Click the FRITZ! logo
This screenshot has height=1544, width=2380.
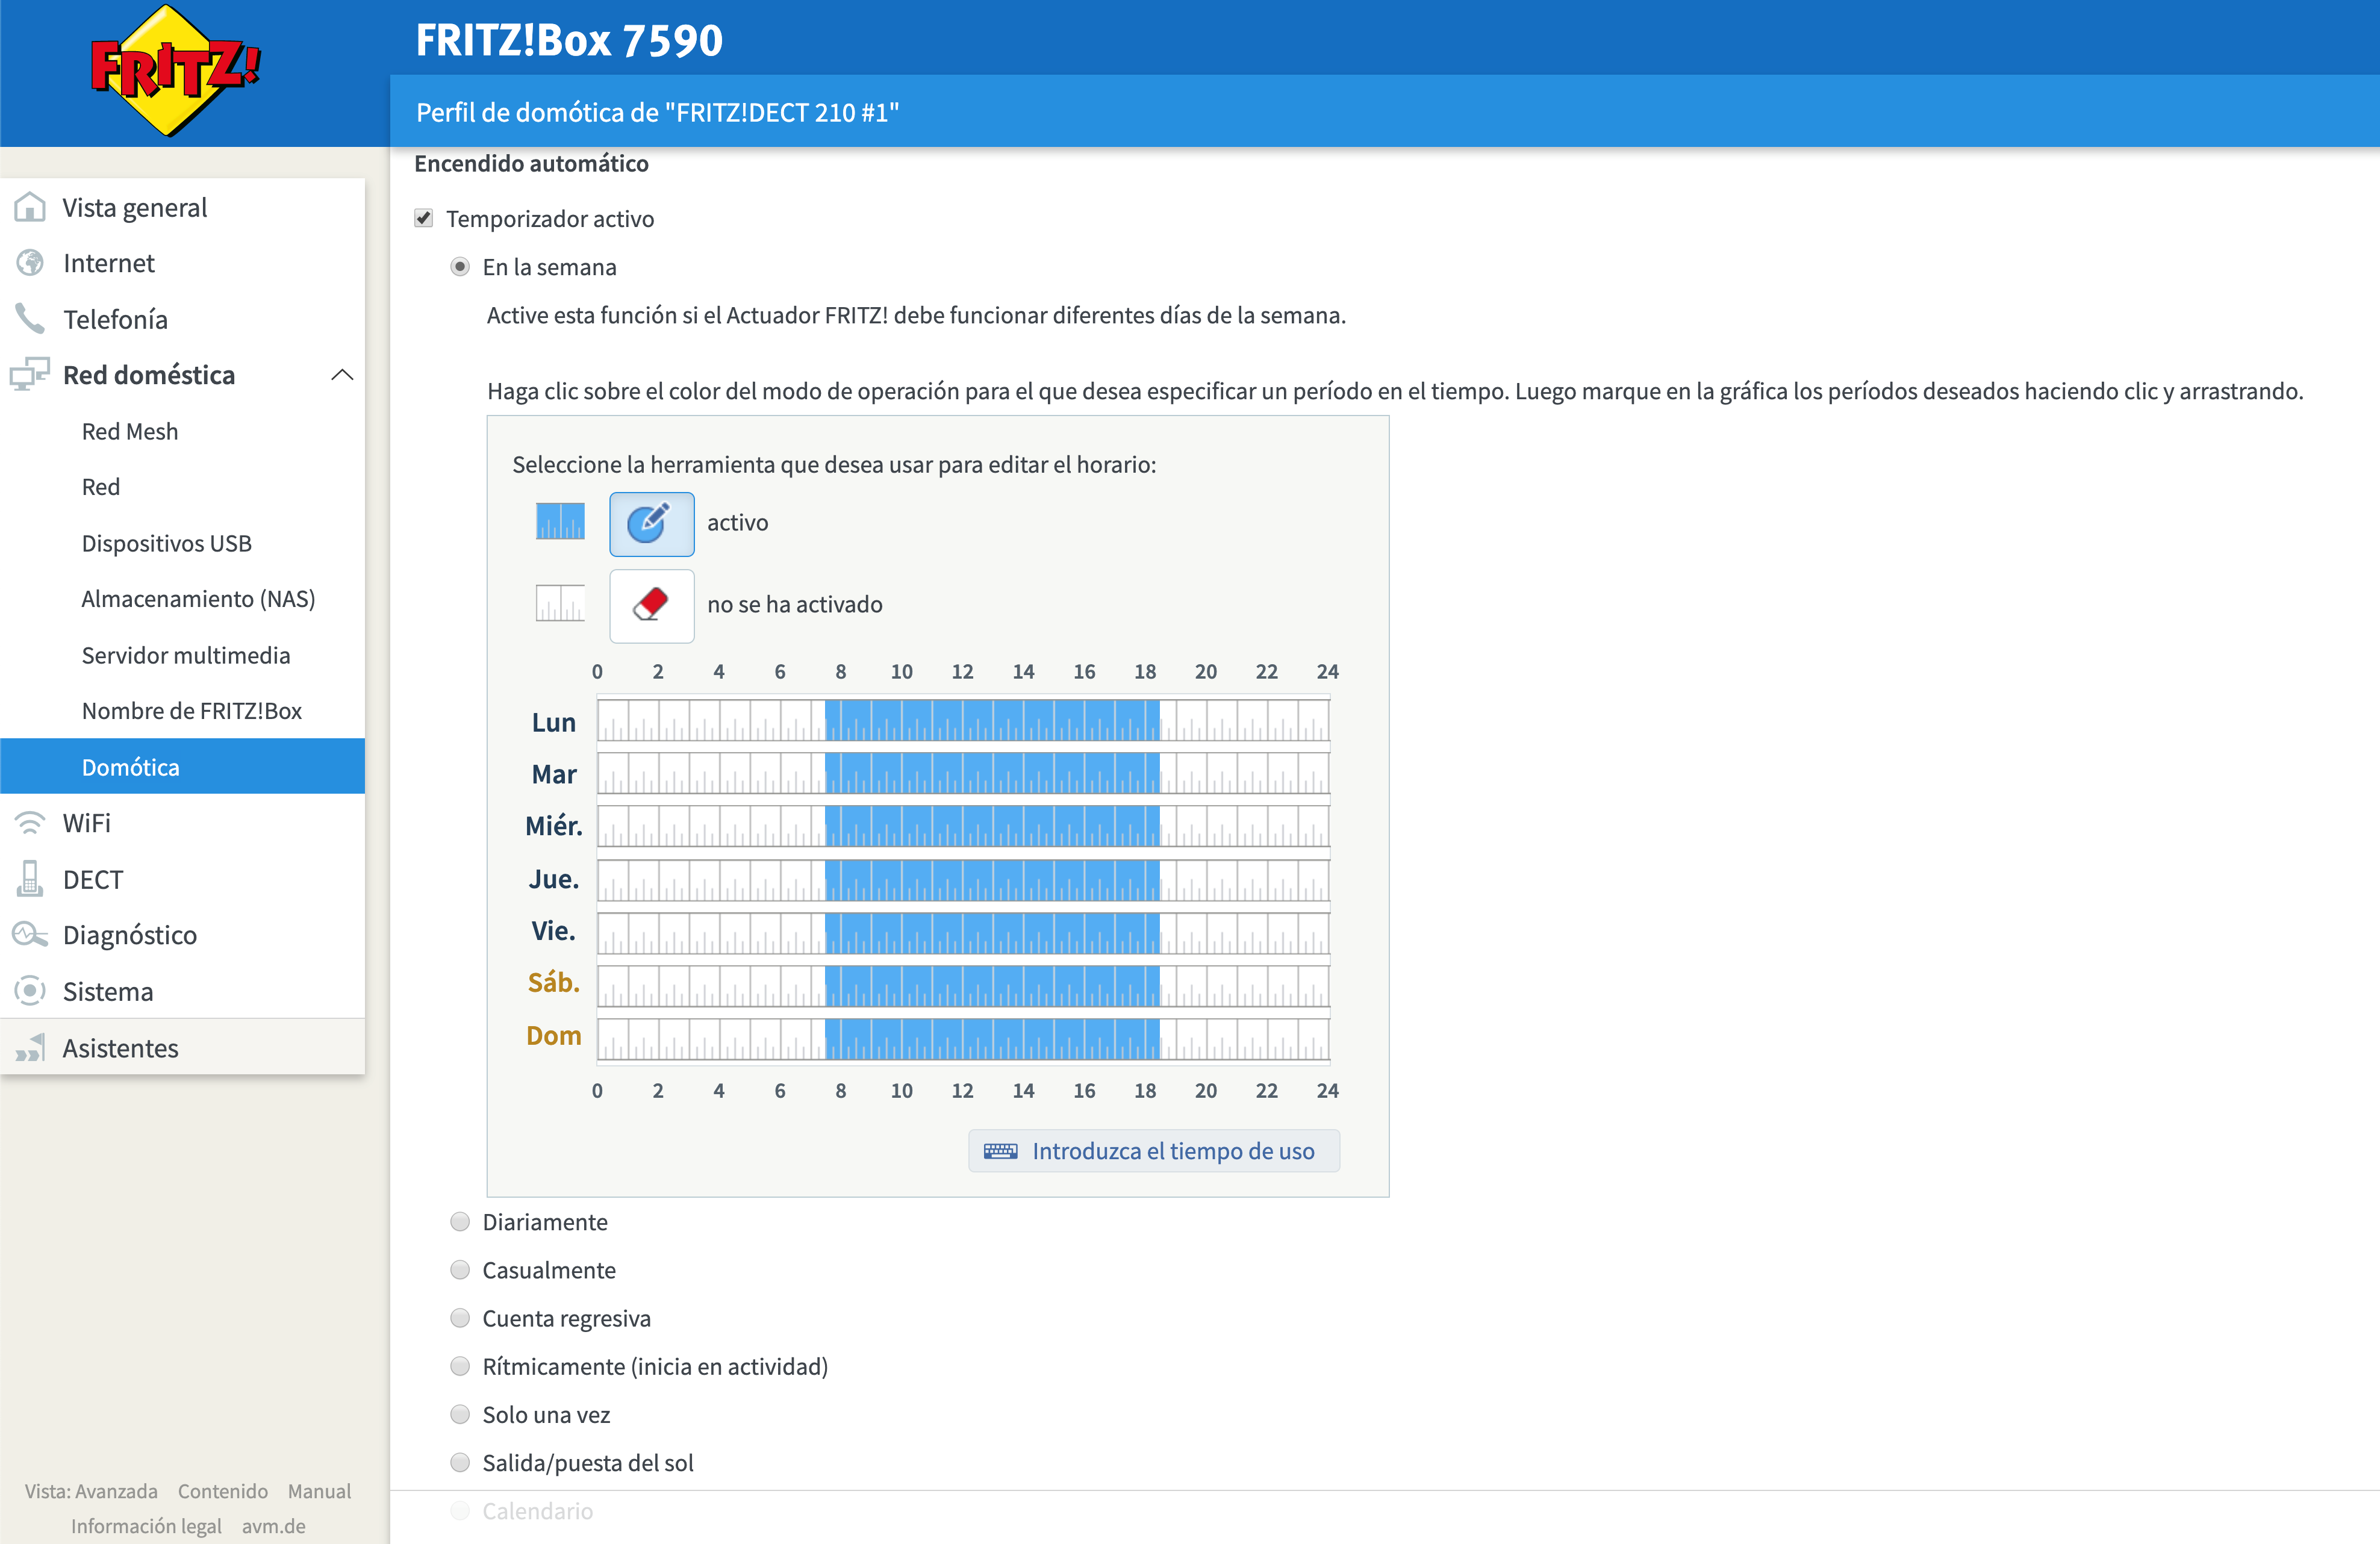tap(176, 70)
